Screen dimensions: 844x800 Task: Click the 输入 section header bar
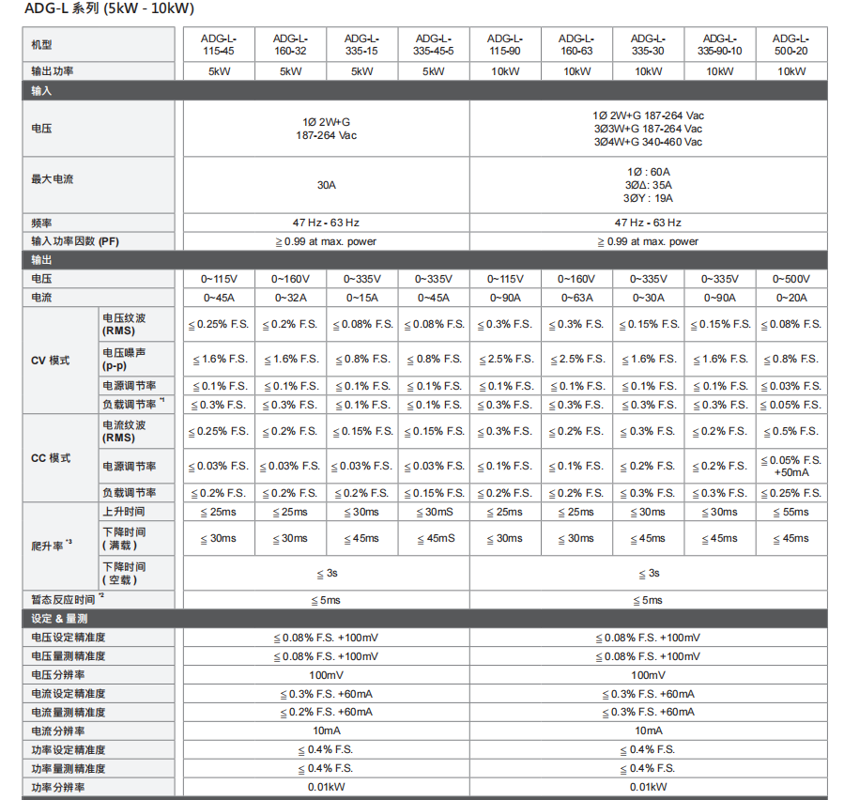(x=424, y=90)
